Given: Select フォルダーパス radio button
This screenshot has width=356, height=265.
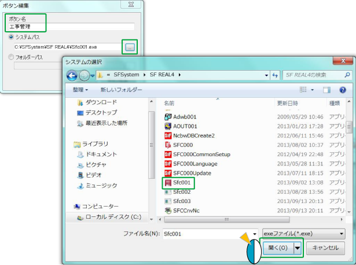Looking at the screenshot, I should click(x=11, y=57).
